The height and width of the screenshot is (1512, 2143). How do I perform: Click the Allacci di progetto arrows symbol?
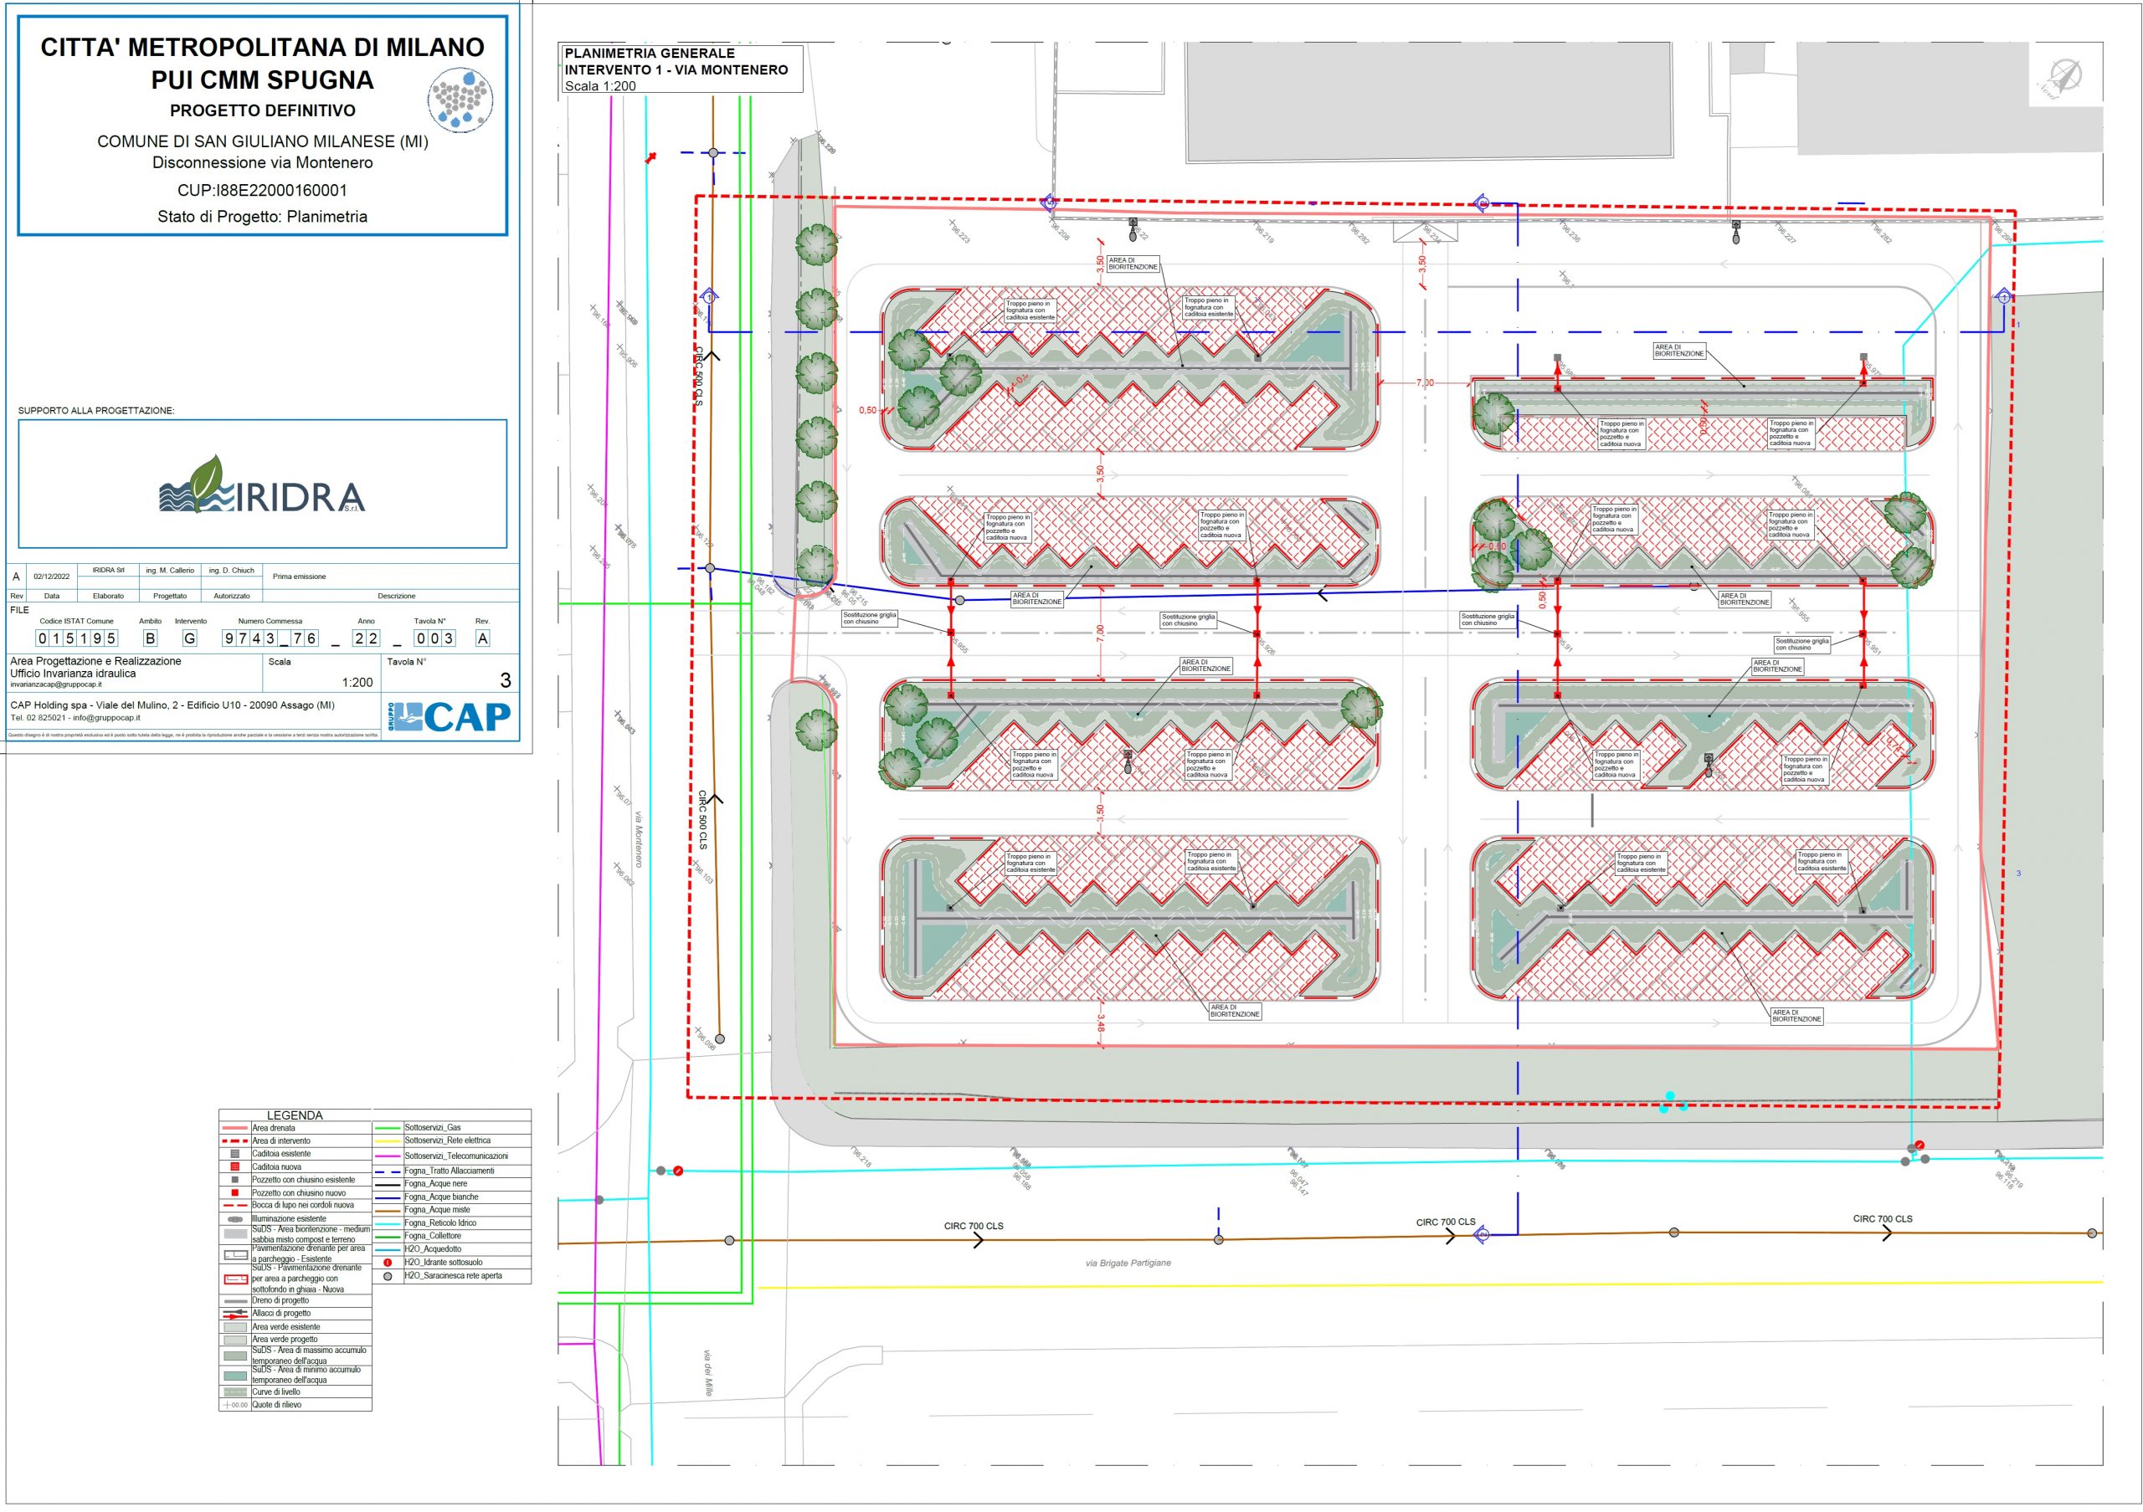[235, 1314]
